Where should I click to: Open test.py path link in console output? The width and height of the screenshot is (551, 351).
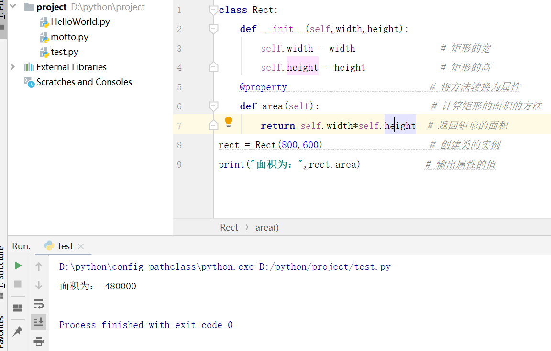tap(325, 267)
